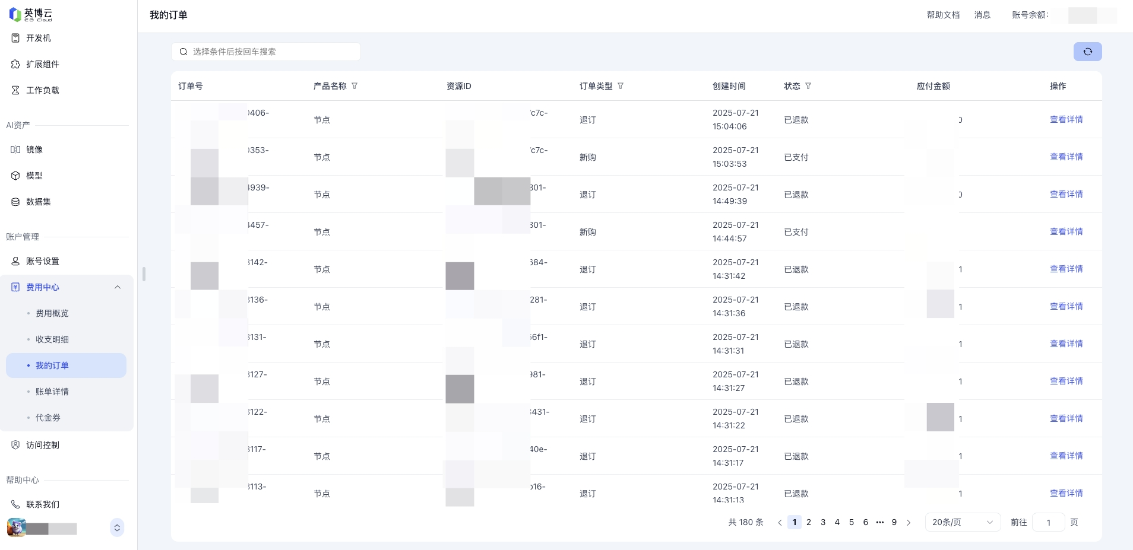The height and width of the screenshot is (550, 1133).
Task: Collapse the 费用中心 menu
Action: pyautogui.click(x=117, y=287)
